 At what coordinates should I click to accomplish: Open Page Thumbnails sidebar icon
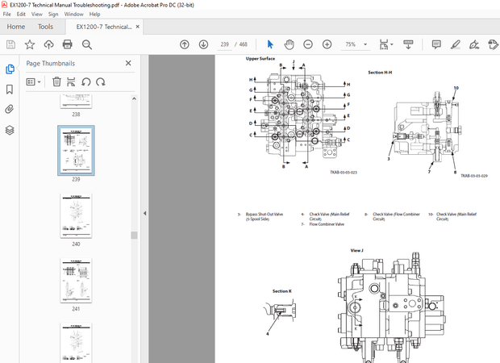pos(10,69)
